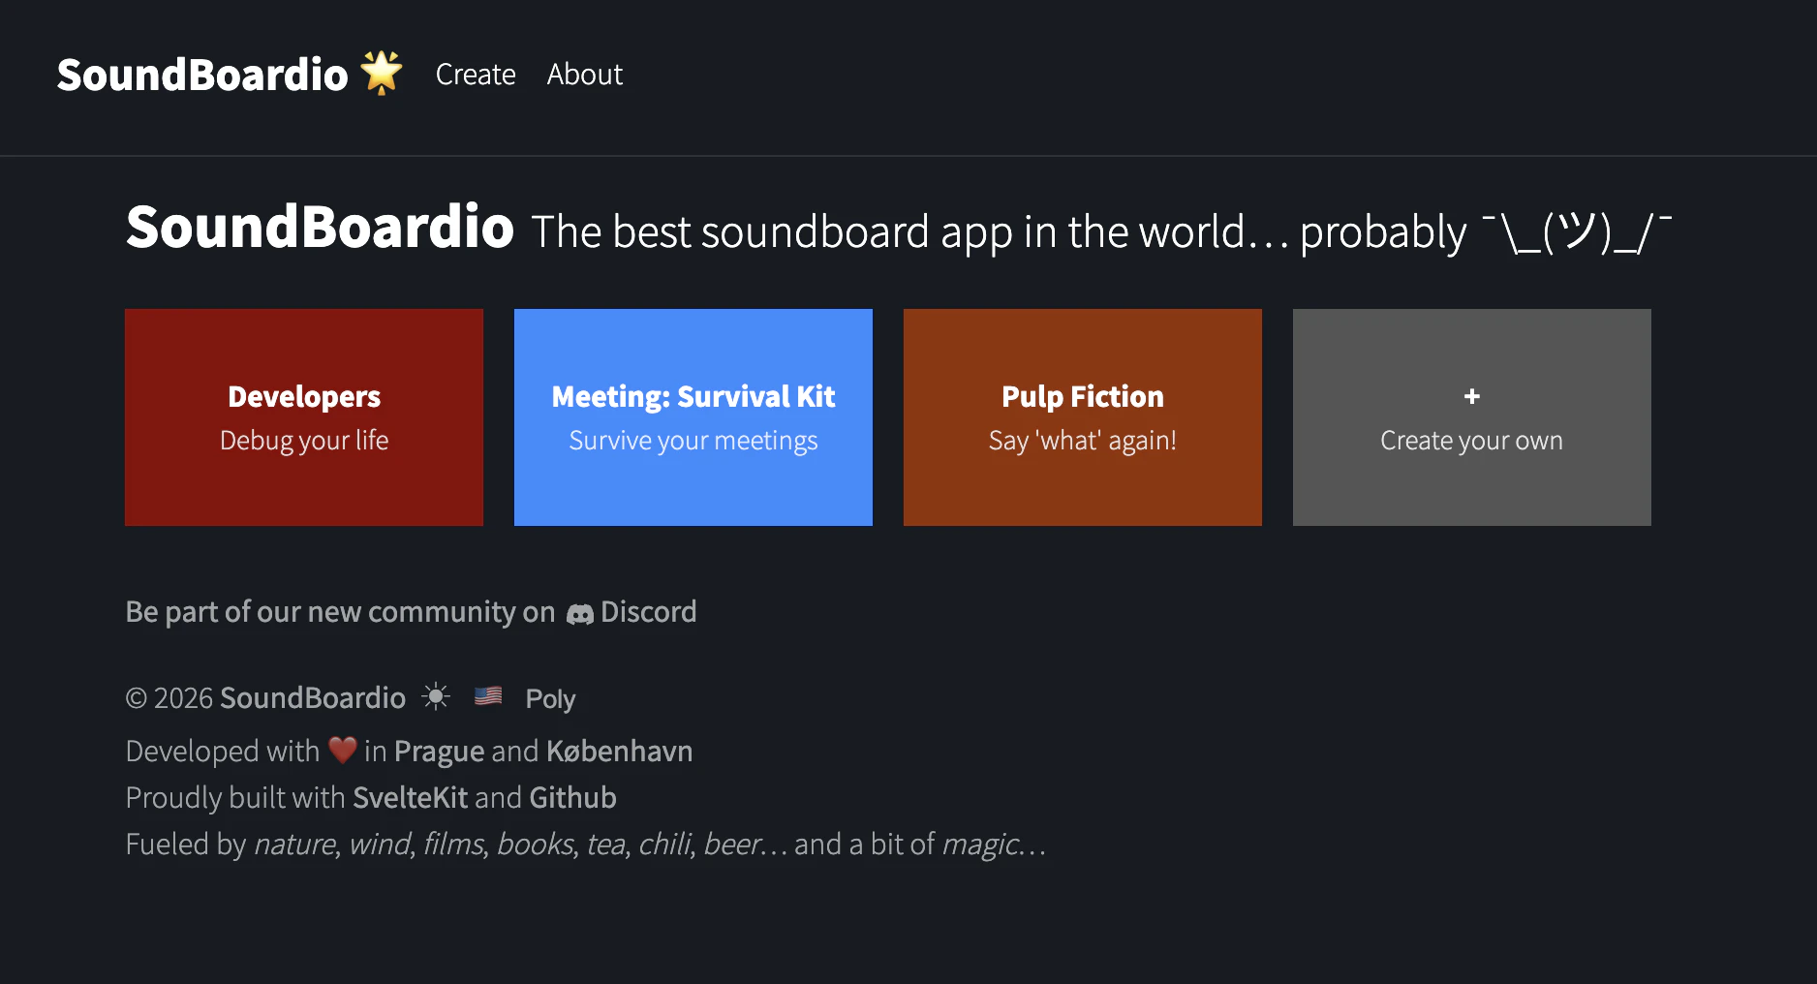Viewport: 1817px width, 984px height.
Task: Click the "Fueled by nature, wind" text
Action: (586, 845)
